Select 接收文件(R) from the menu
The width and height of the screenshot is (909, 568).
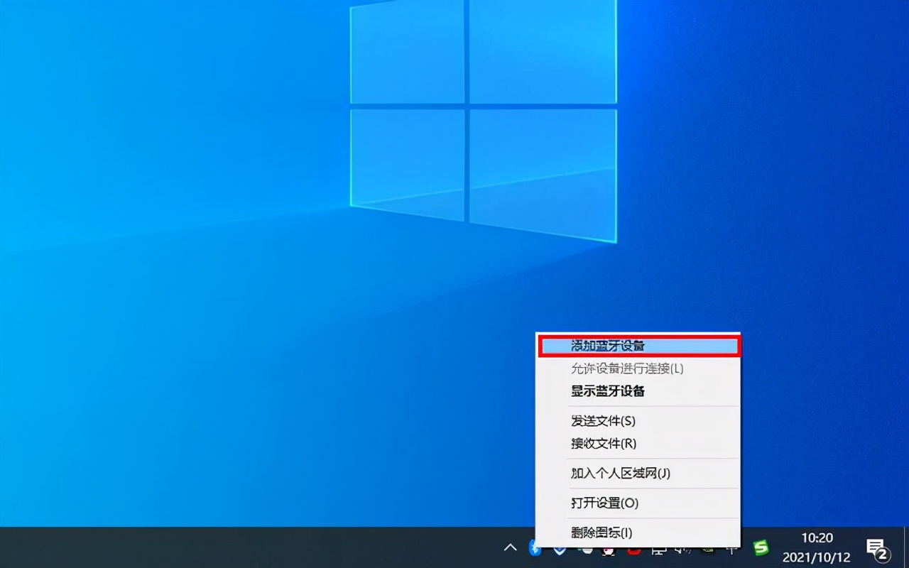(x=638, y=444)
